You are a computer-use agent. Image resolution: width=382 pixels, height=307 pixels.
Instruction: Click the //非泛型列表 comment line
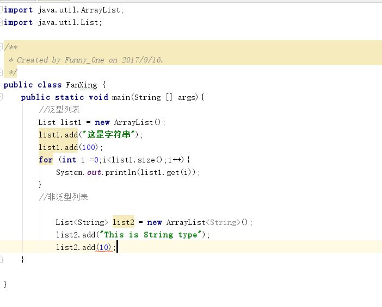(x=63, y=197)
